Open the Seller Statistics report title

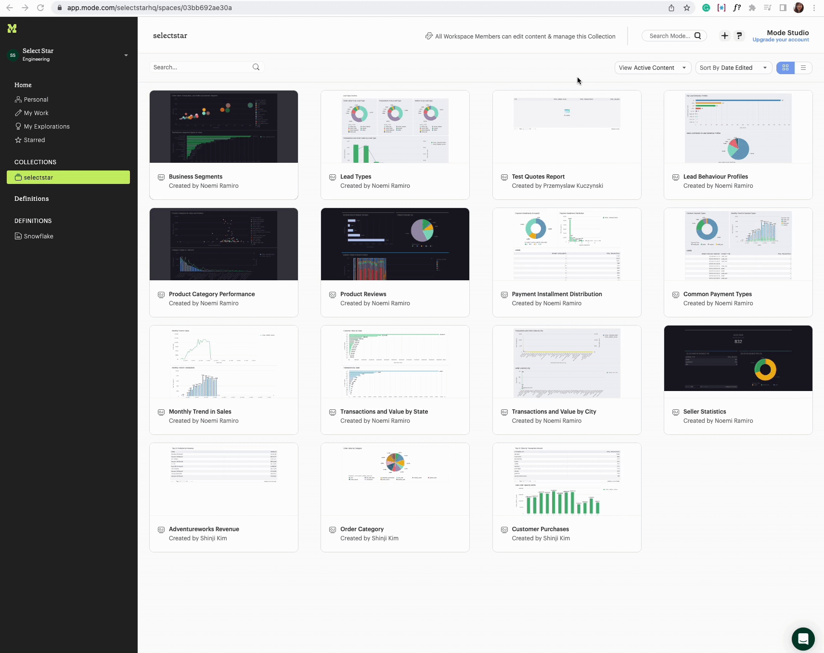[x=704, y=412]
